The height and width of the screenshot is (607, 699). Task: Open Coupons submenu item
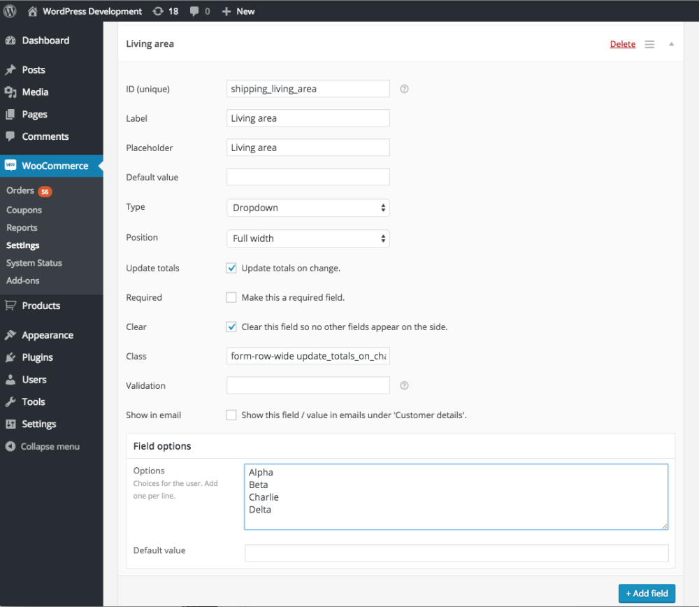24,210
